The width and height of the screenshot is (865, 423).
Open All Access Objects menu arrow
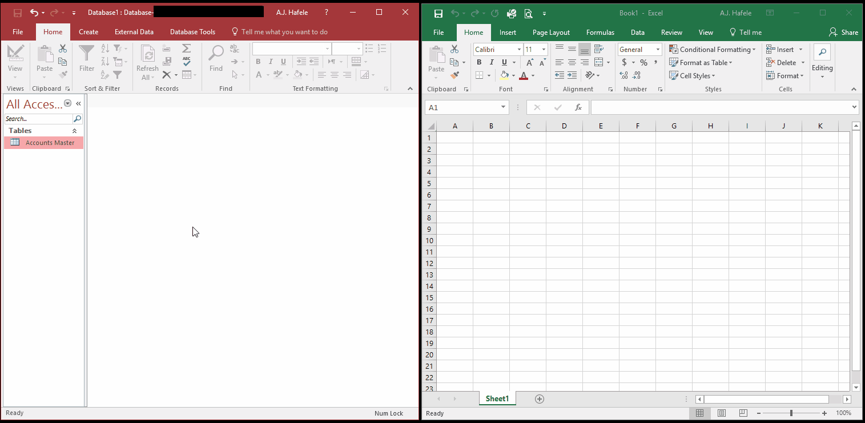click(68, 103)
